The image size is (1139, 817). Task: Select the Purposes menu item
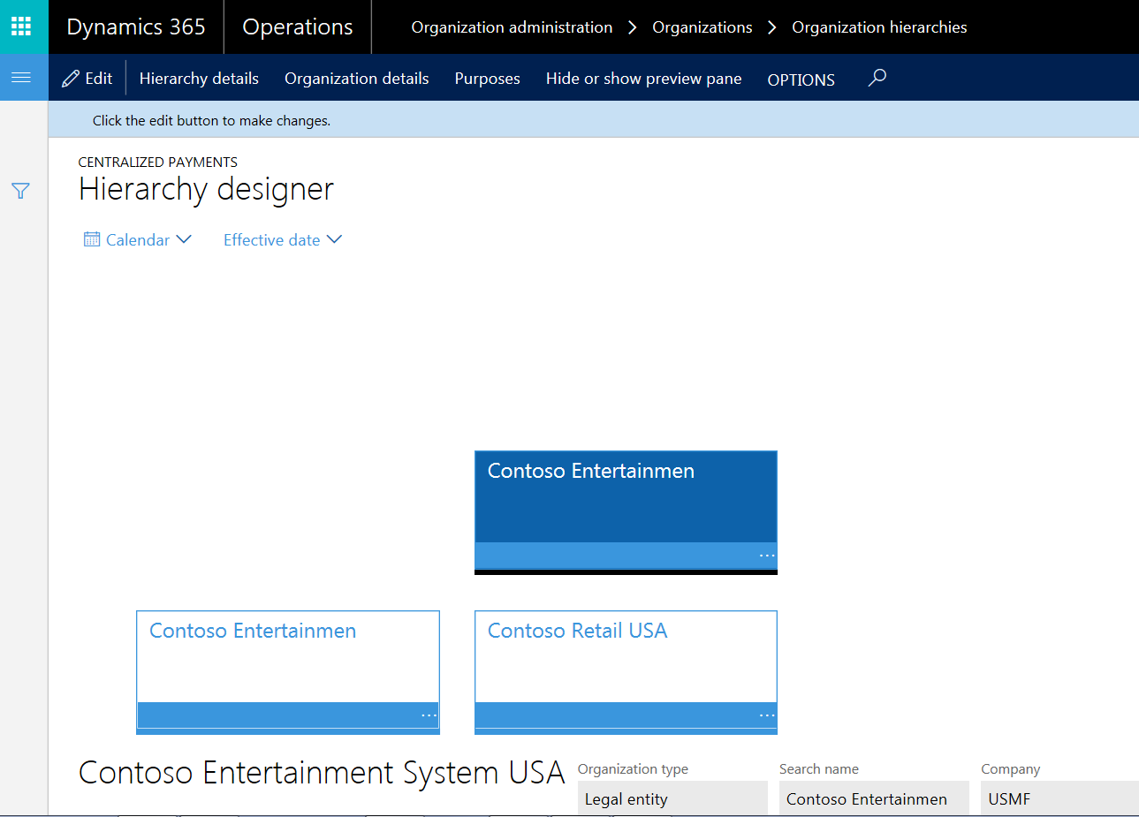487,79
